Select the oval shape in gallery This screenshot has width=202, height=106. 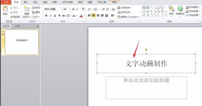pos(162,8)
